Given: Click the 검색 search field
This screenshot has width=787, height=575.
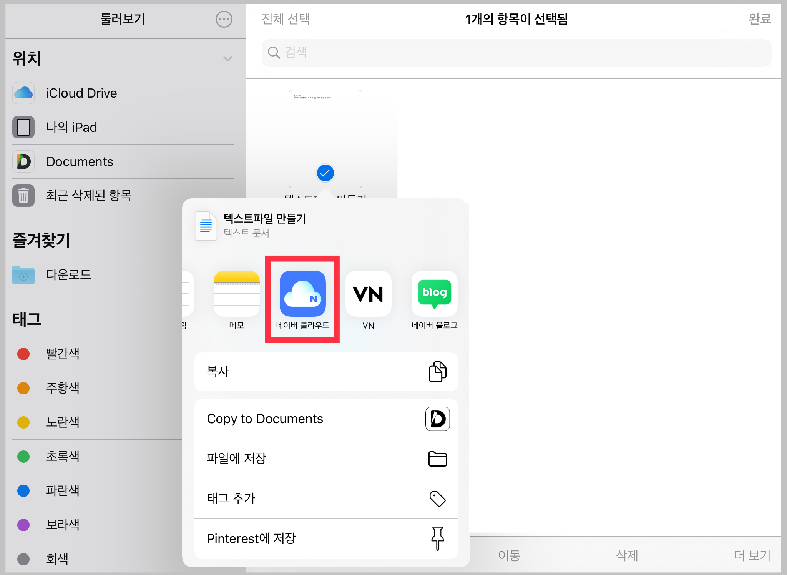Looking at the screenshot, I should coord(516,53).
